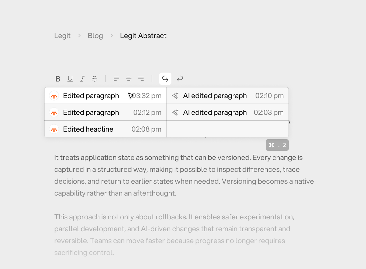Click the Legit Abstract breadcrumb title
Image resolution: width=366 pixels, height=269 pixels.
click(x=143, y=36)
